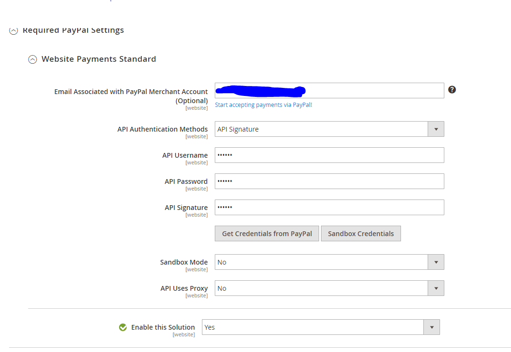Open the Sandbox Mode dropdown
This screenshot has height=352, width=511.
coord(329,262)
